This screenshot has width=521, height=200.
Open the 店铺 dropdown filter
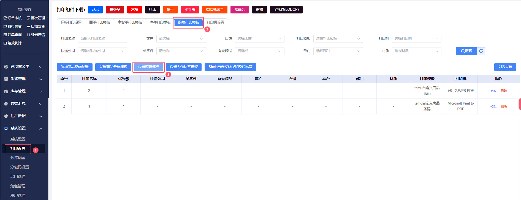259,39
